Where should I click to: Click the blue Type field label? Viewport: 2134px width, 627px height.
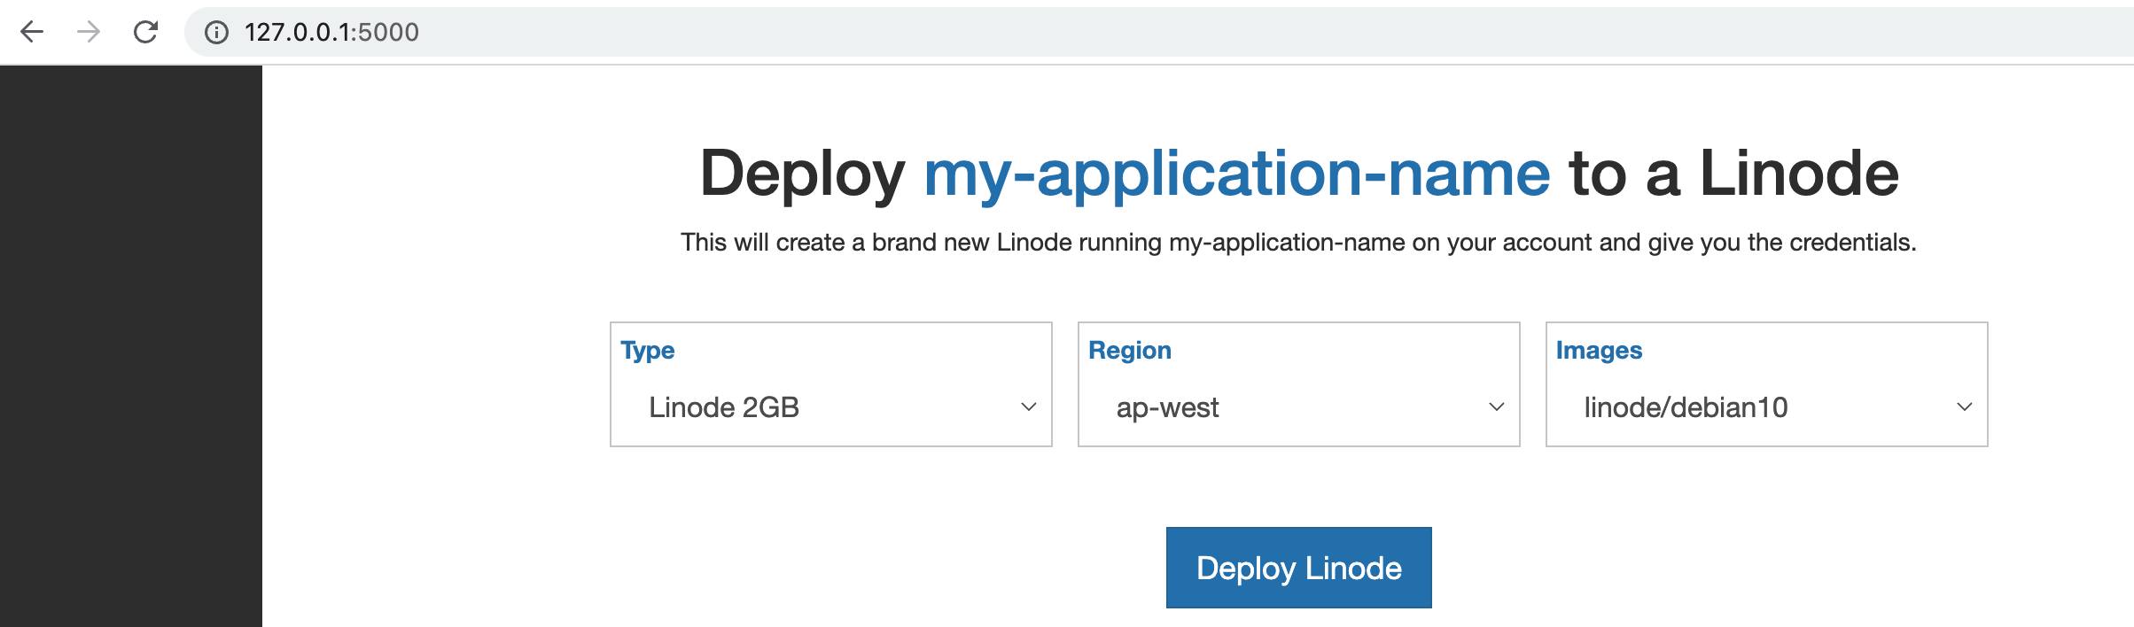647,351
